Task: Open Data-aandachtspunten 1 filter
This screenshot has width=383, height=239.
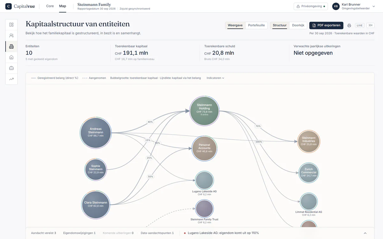Action: [x=157, y=233]
